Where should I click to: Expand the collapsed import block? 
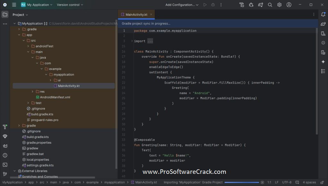point(132,41)
